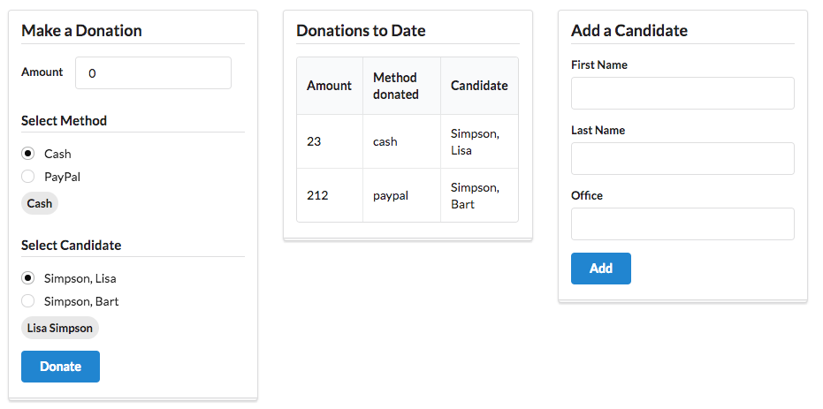The width and height of the screenshot is (823, 409).
Task: Click the Donations to Date heading
Action: [x=361, y=31]
